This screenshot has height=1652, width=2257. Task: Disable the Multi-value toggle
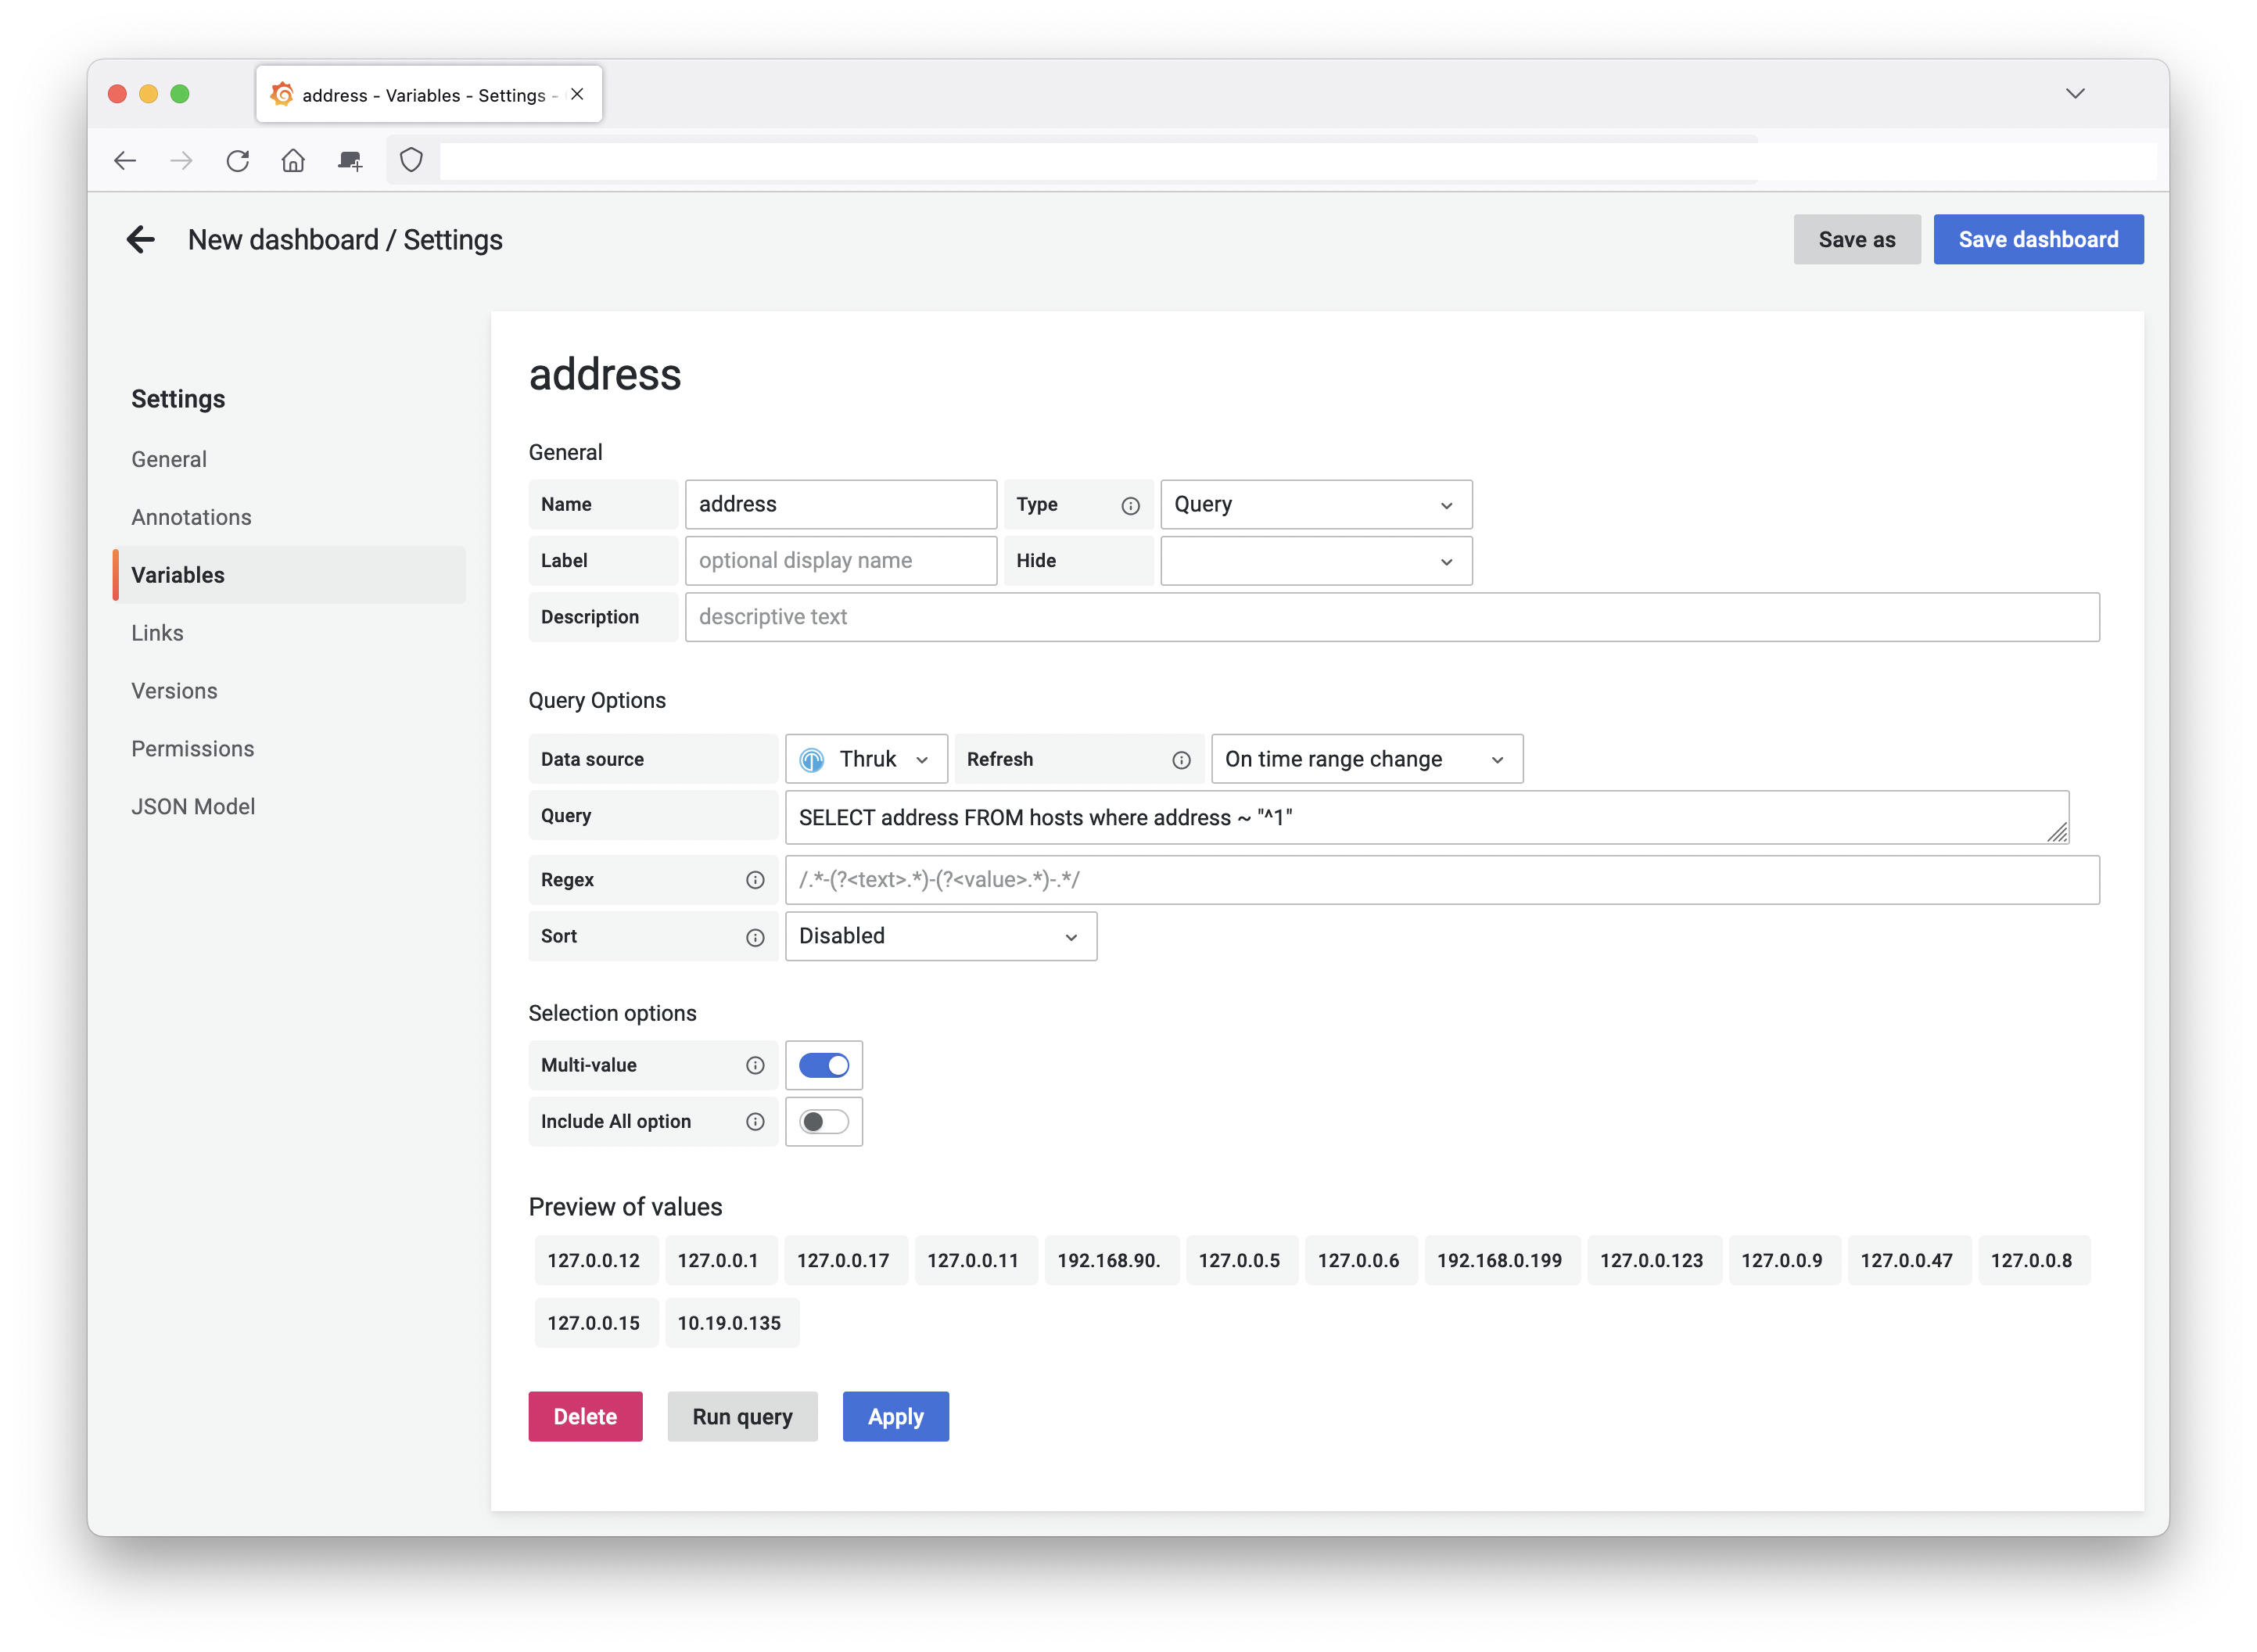tap(823, 1066)
